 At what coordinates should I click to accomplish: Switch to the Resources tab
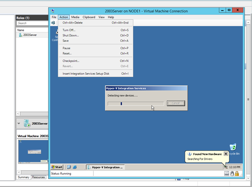pyautogui.click(x=38, y=177)
